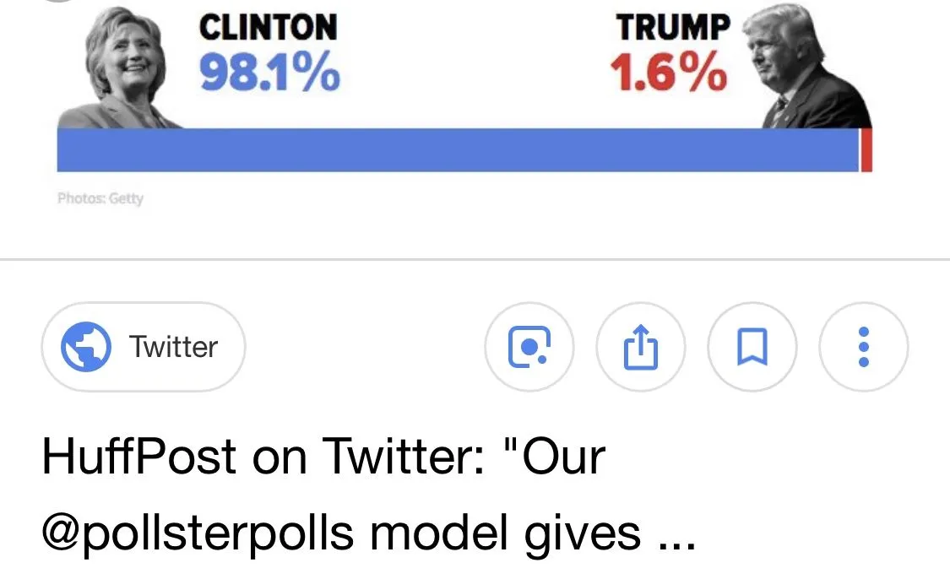The width and height of the screenshot is (950, 579).
Task: Click the 98.1% percentage figure
Action: [x=270, y=73]
